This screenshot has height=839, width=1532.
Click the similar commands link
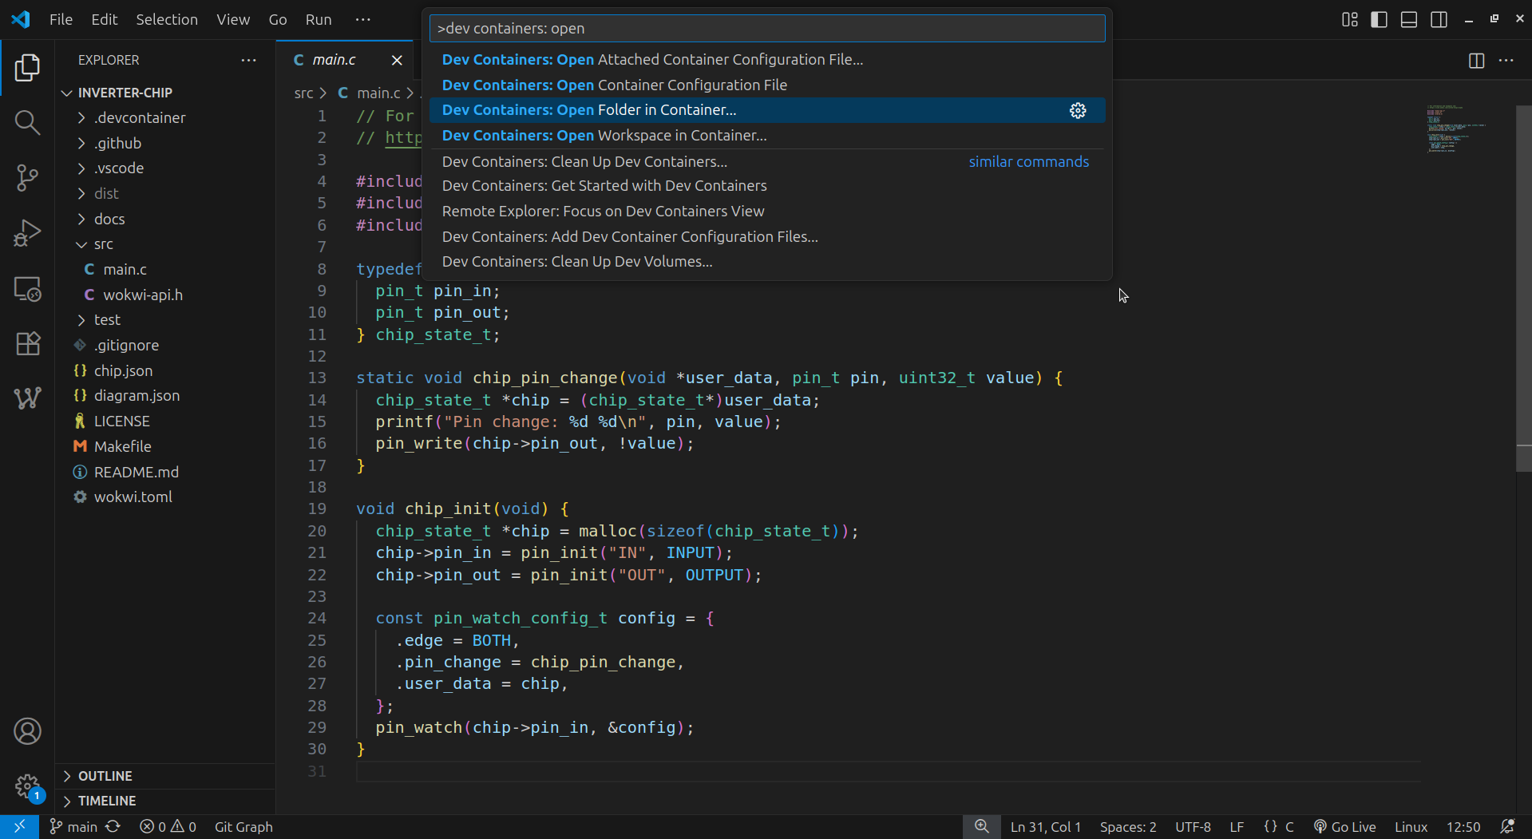pyautogui.click(x=1028, y=161)
